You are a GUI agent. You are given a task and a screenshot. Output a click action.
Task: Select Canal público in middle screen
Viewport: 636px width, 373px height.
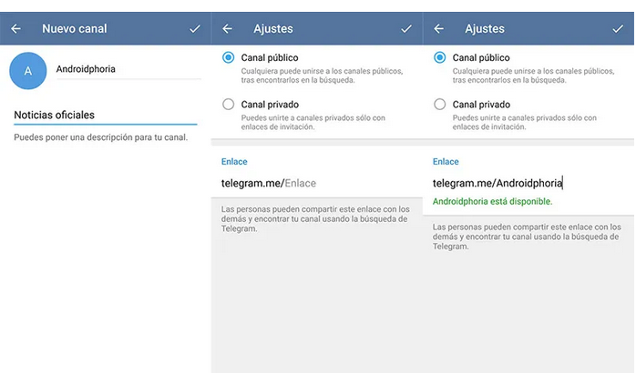[x=229, y=57]
